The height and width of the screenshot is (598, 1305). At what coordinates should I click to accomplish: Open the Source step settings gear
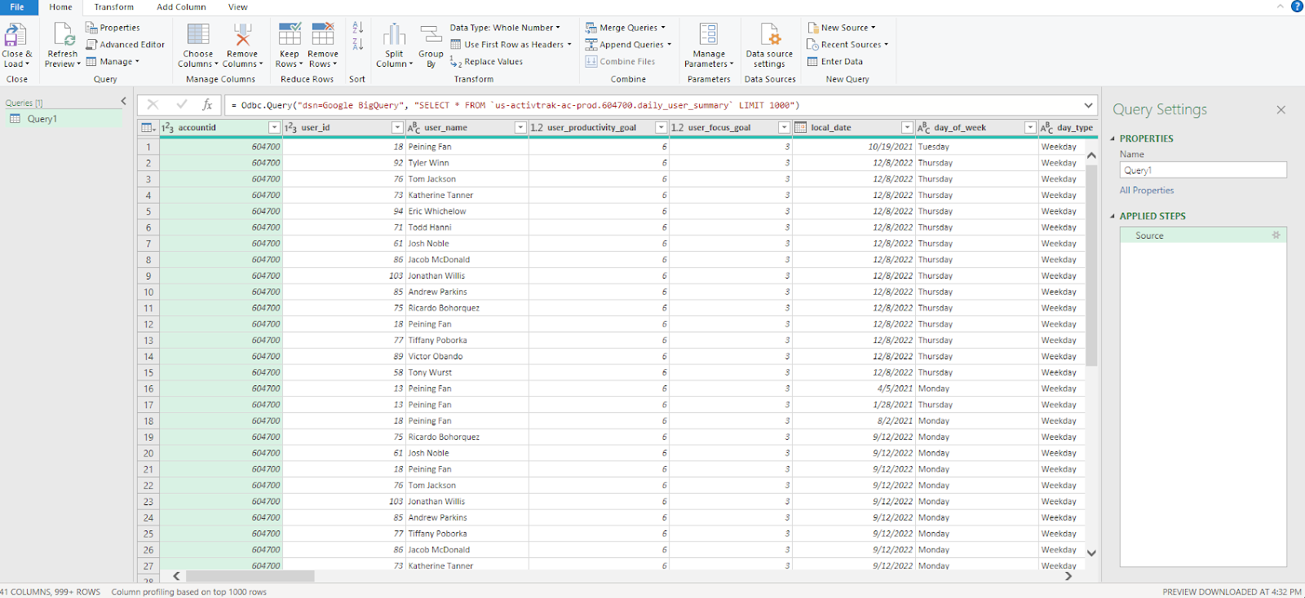coord(1276,235)
